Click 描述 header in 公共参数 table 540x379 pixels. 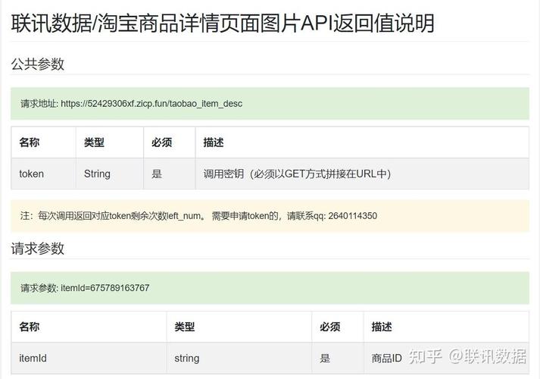214,143
